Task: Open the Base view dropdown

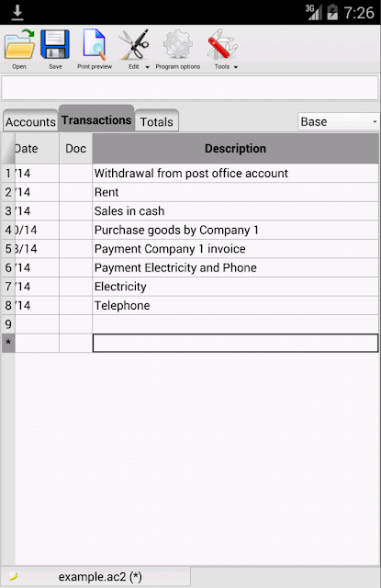Action: coord(339,121)
